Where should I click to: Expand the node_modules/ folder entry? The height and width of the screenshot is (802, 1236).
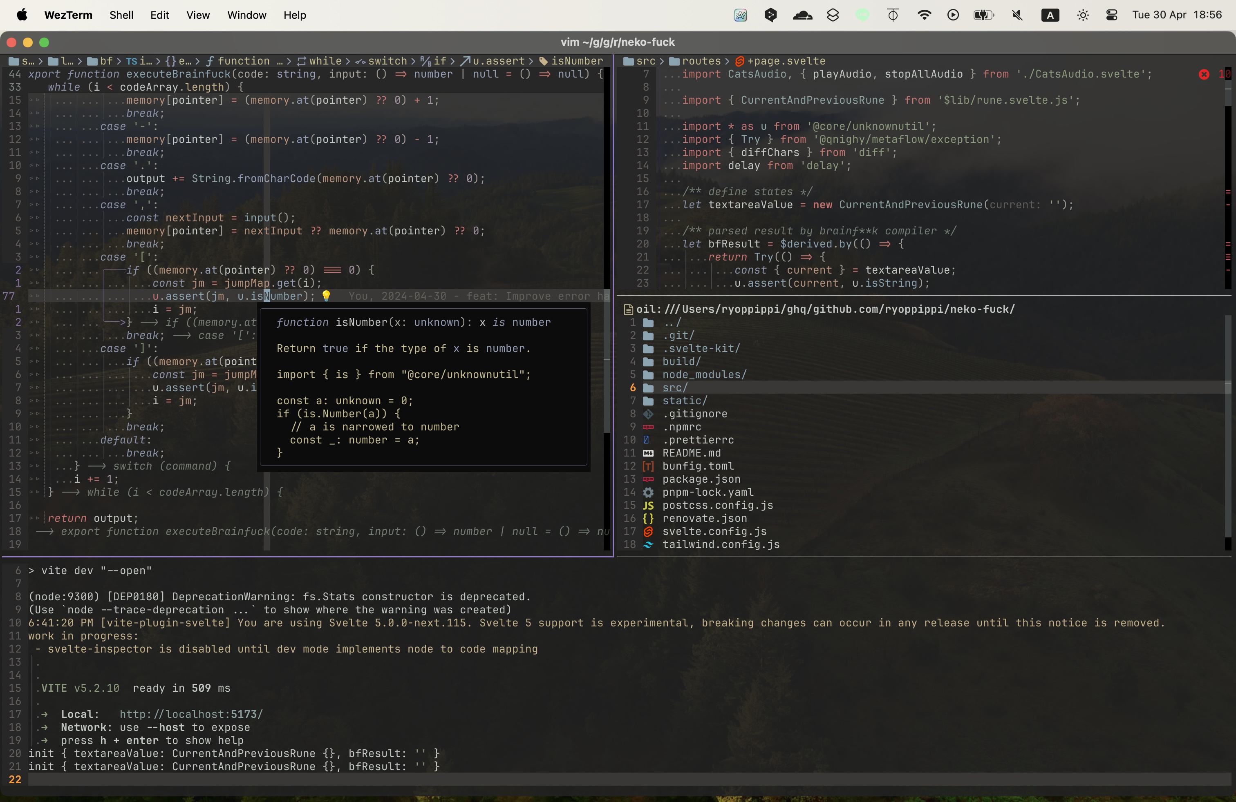click(704, 374)
